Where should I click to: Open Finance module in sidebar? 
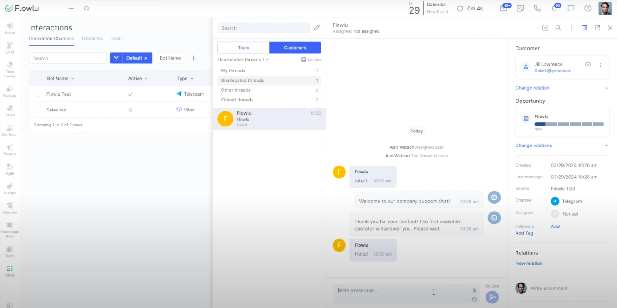[x=10, y=150]
